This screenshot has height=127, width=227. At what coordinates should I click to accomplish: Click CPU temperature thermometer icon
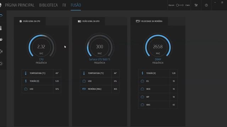[26, 73]
